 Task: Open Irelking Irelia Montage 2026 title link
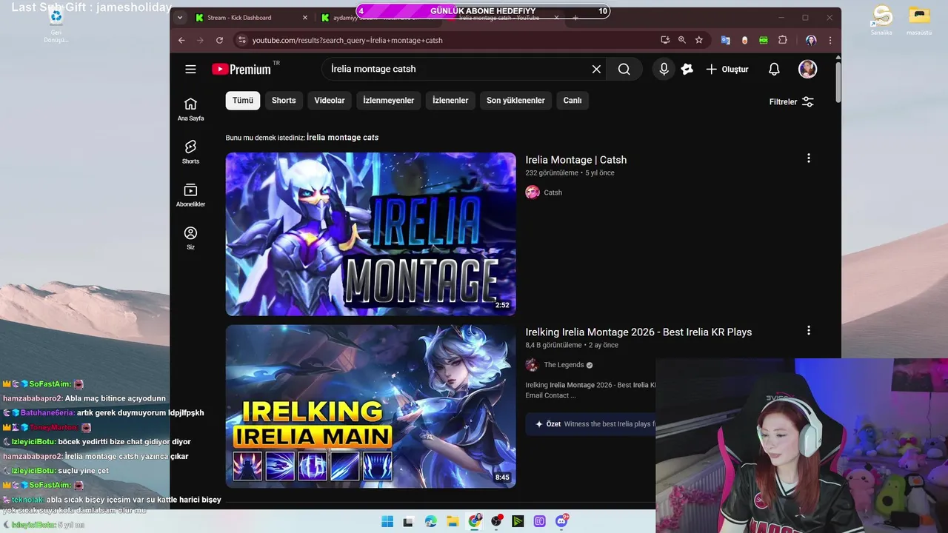[638, 332]
